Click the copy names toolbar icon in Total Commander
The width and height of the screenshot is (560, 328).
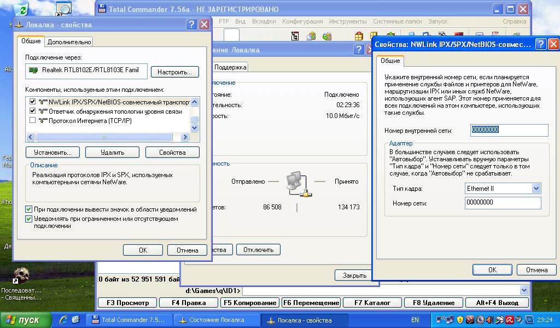pyautogui.click(x=311, y=36)
